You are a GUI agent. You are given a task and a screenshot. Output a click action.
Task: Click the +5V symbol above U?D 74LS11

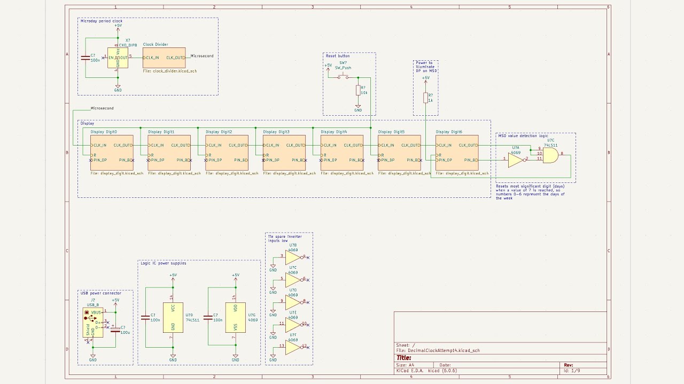point(173,277)
